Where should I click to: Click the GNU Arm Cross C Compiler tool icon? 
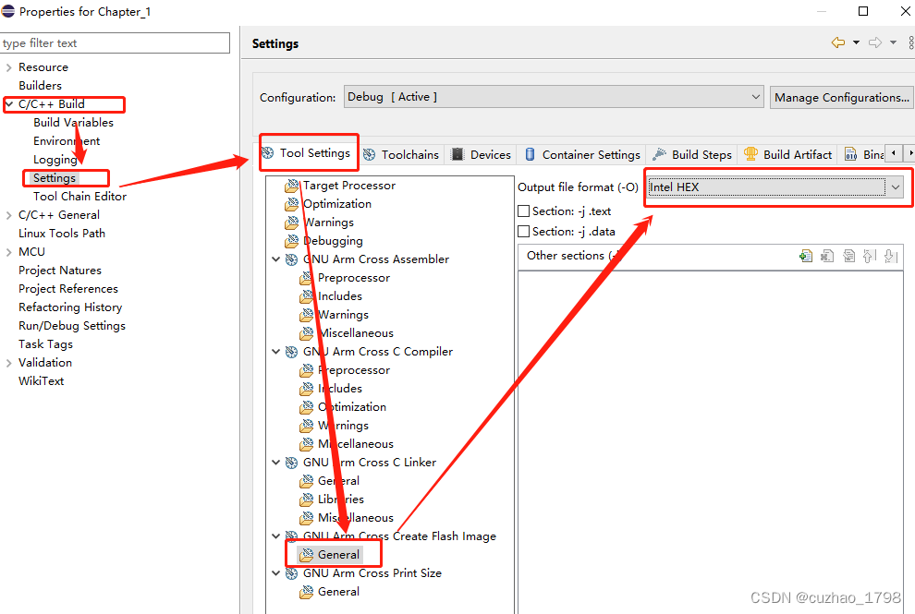pos(291,352)
